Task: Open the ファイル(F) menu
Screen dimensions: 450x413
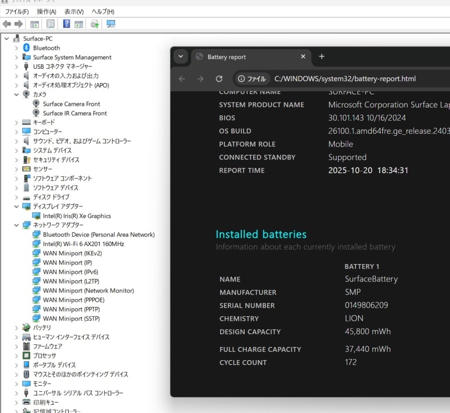Action: tap(17, 11)
